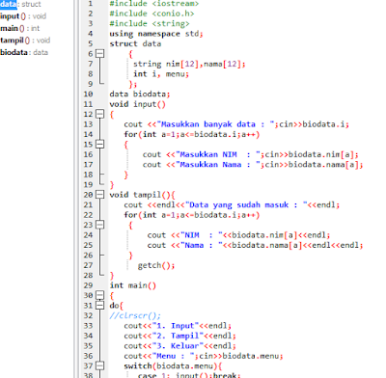Click on 'int main()' line
The width and height of the screenshot is (386, 378).
pyautogui.click(x=133, y=285)
